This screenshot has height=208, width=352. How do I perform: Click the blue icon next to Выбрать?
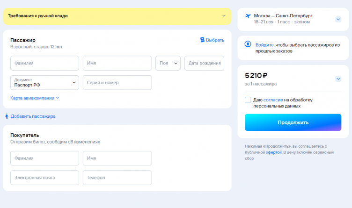click(x=202, y=40)
